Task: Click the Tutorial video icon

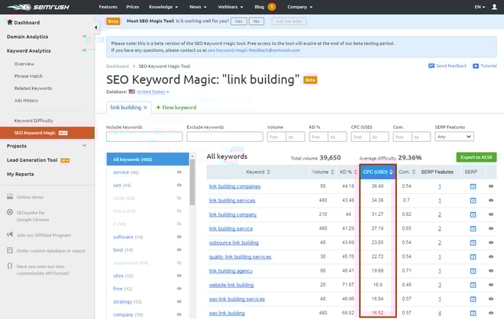Action: click(x=476, y=66)
